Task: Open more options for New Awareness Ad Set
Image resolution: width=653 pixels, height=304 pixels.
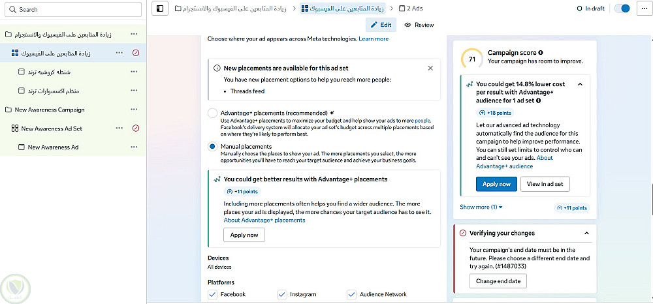Action: point(119,128)
